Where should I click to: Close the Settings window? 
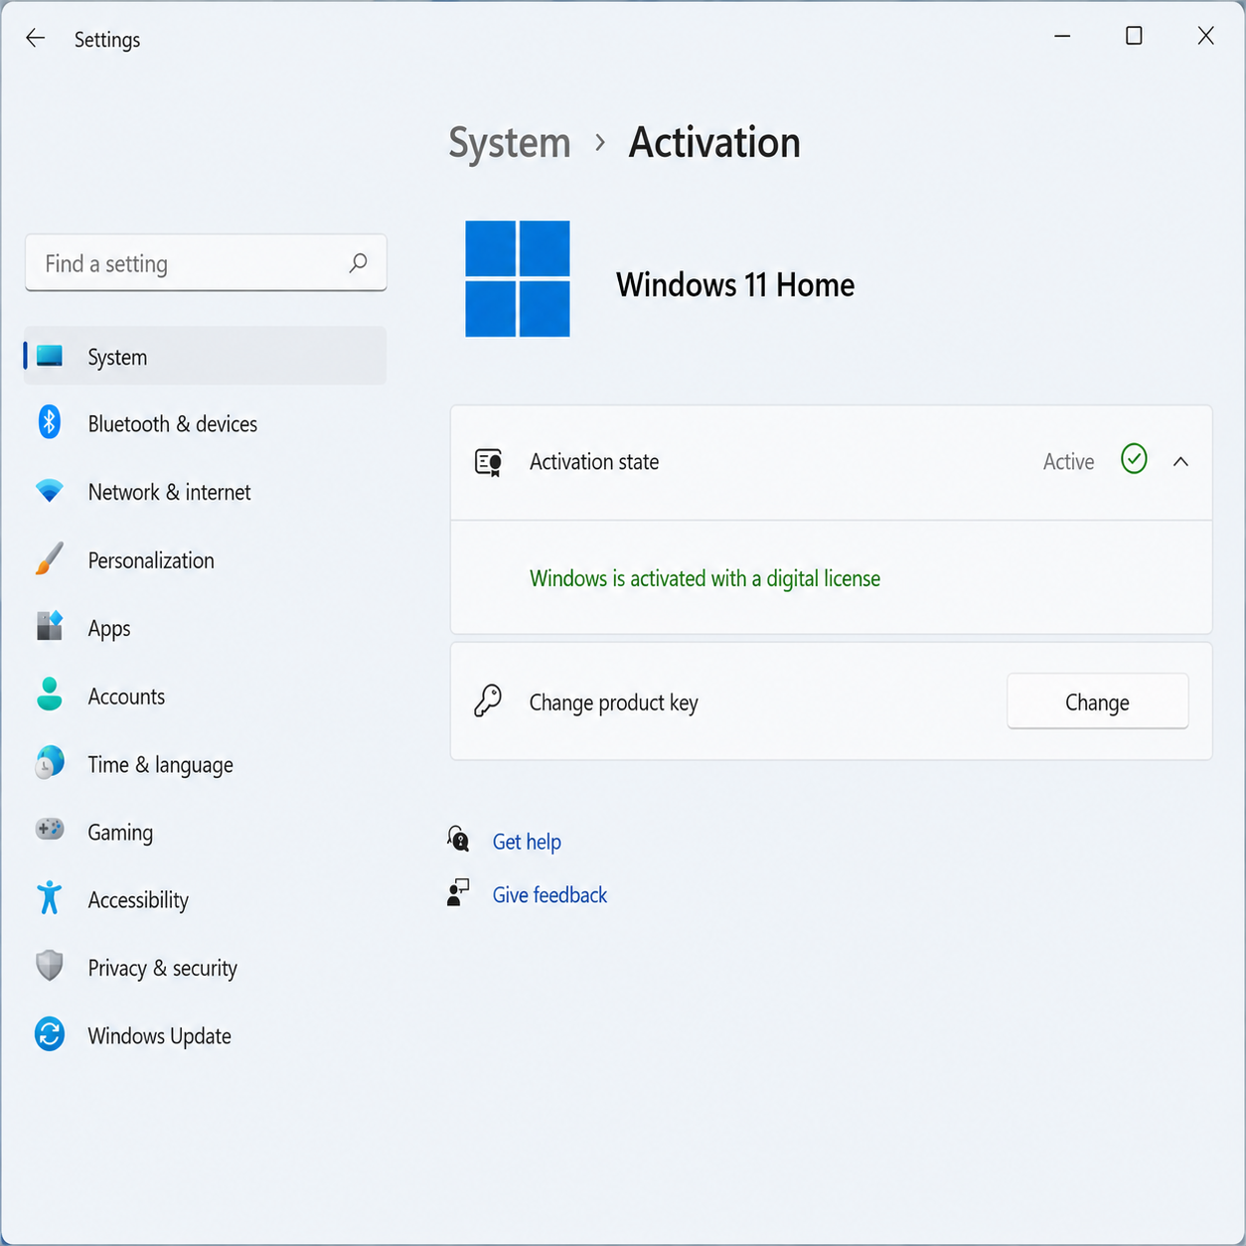pos(1205,36)
